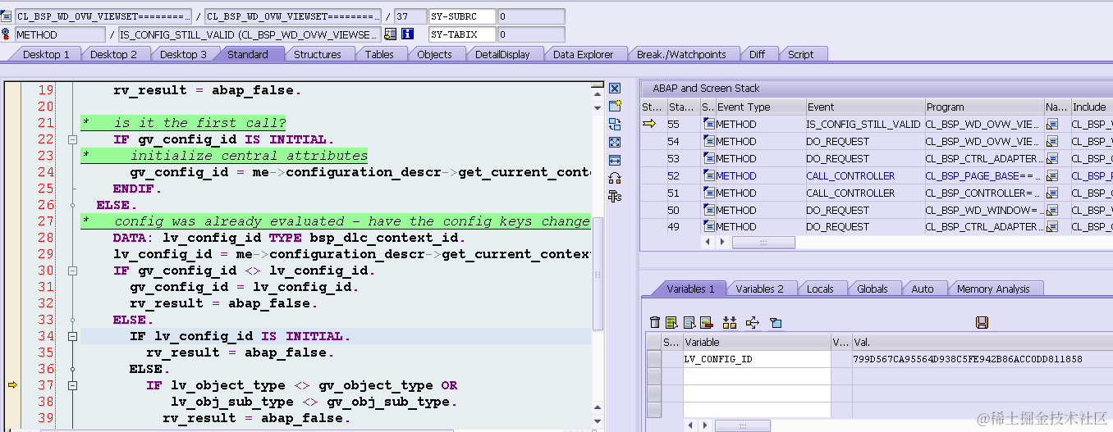Click the third list icon in variables toolbar
1113x432 pixels.
tap(689, 323)
